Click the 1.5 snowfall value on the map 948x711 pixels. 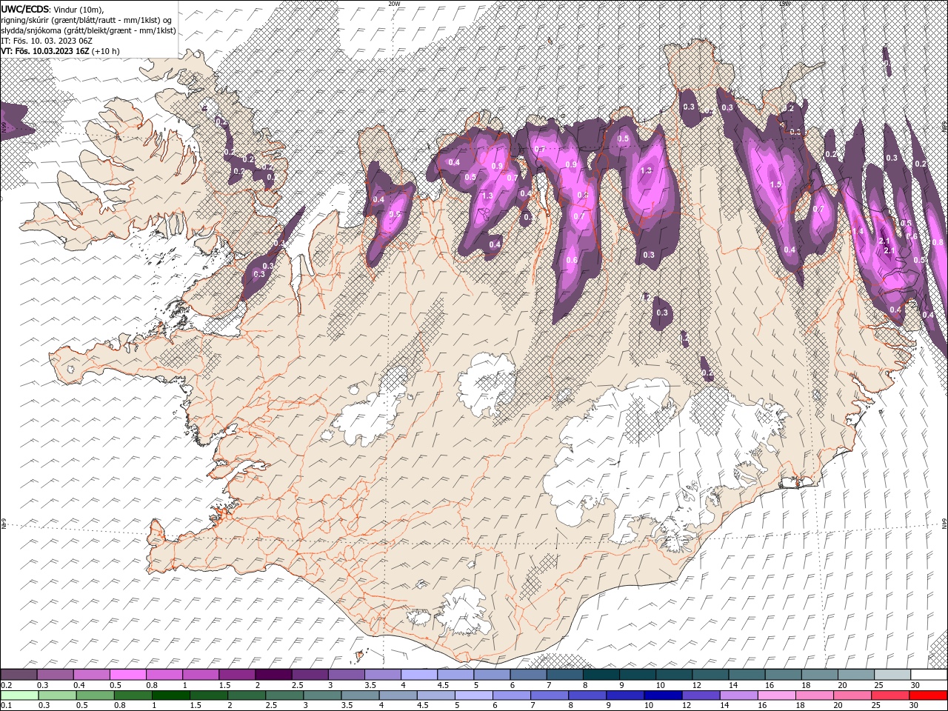tap(775, 184)
